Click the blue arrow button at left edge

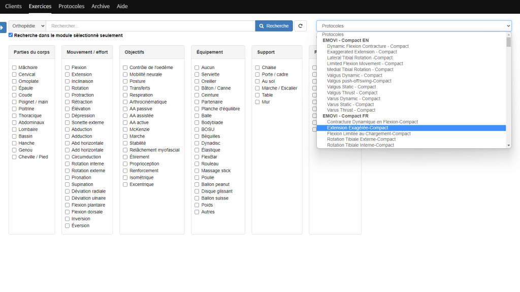point(3,27)
